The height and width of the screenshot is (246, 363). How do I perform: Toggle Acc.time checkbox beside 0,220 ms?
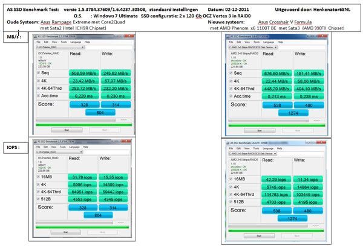39,96
